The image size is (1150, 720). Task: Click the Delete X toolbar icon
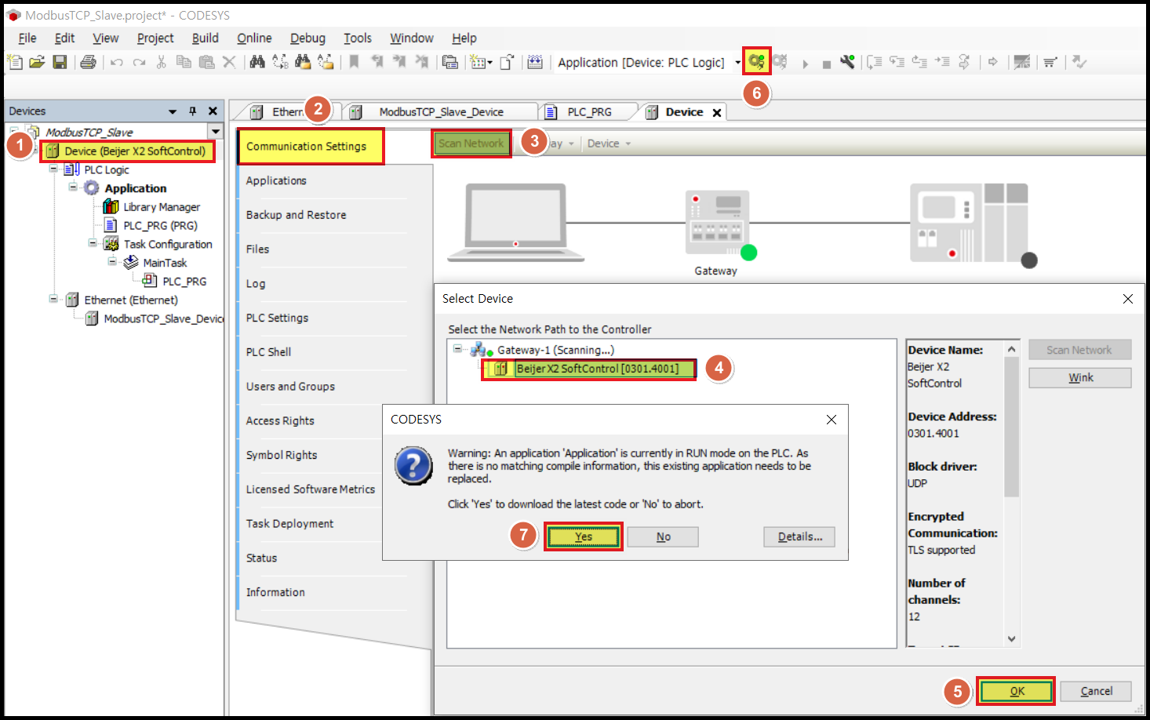pyautogui.click(x=229, y=62)
